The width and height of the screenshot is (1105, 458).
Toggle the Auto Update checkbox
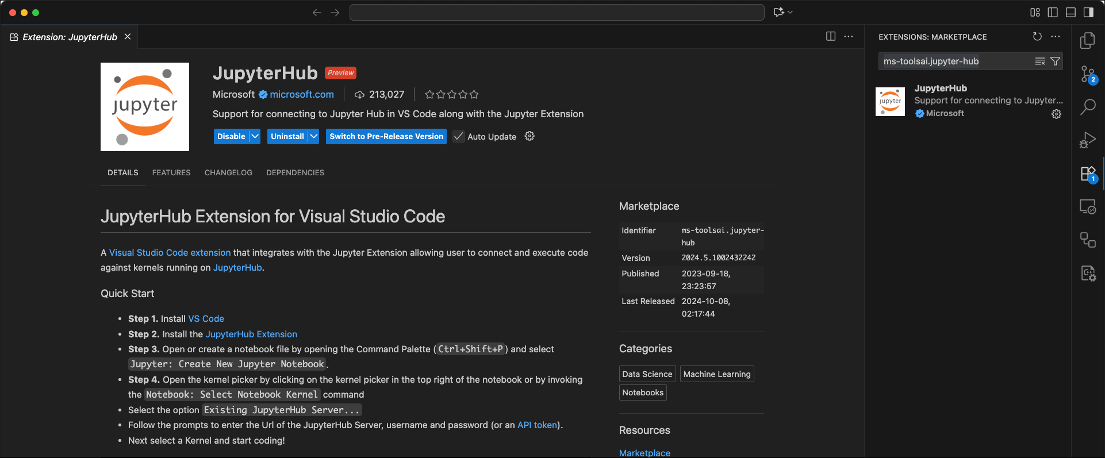458,137
